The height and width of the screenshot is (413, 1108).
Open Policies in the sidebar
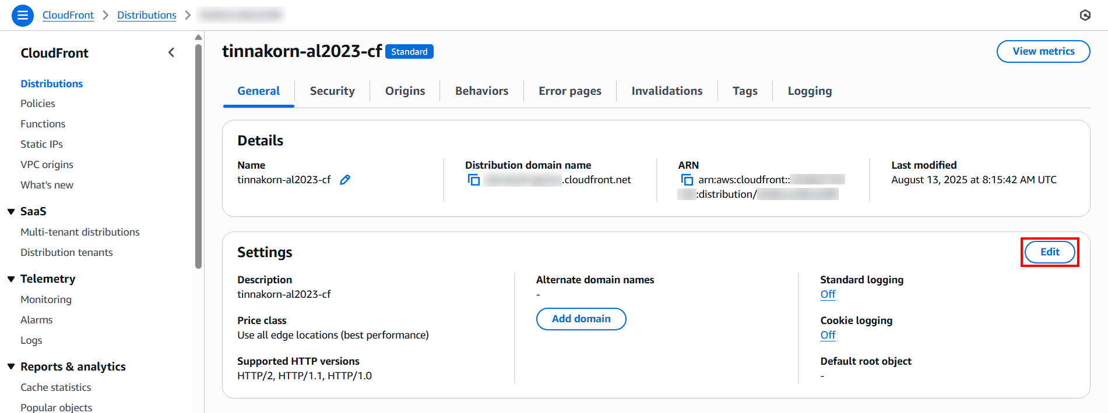coord(38,104)
